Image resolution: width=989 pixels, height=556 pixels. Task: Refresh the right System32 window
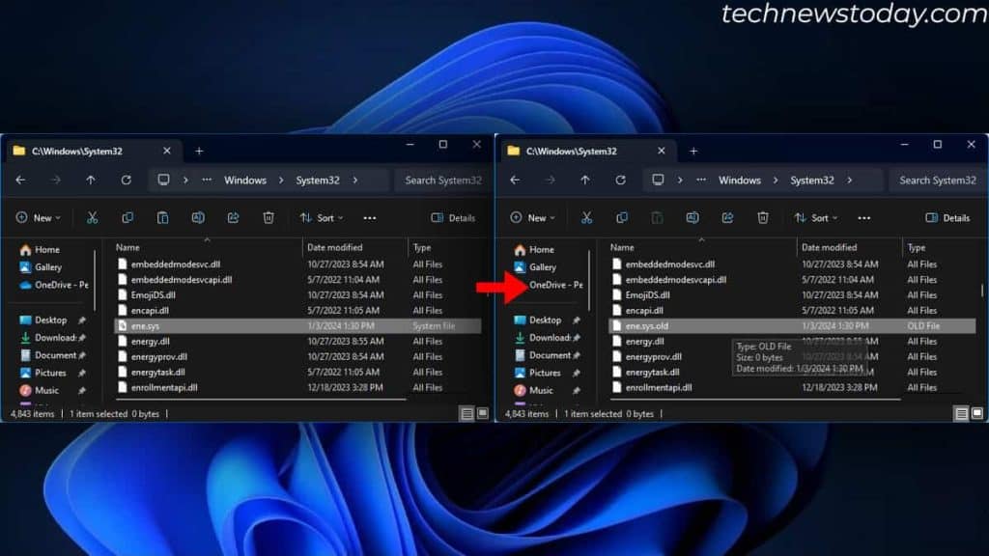point(621,180)
